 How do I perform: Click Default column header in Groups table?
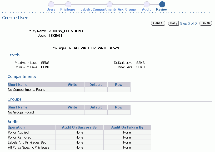[96, 107]
